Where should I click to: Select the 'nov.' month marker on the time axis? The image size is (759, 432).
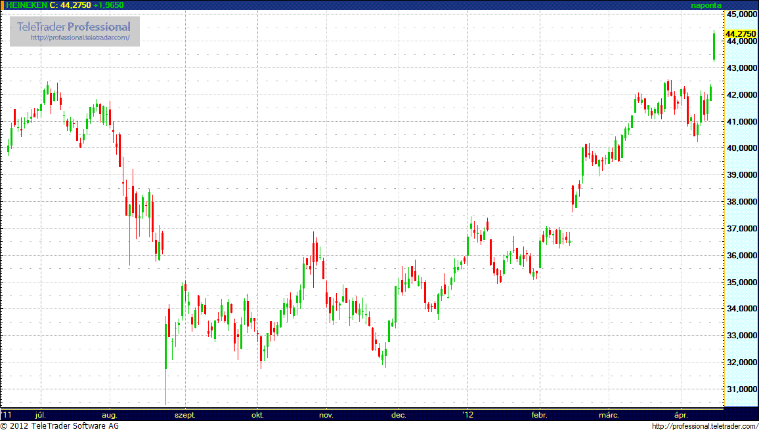point(326,415)
